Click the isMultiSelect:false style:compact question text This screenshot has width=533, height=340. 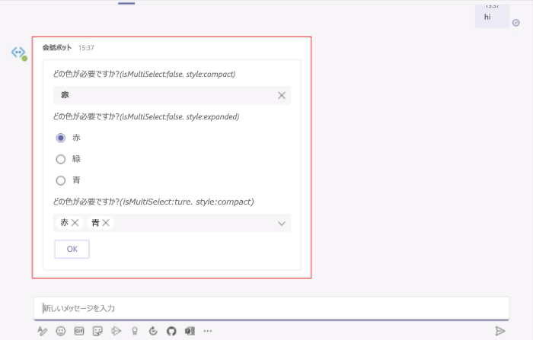tap(144, 74)
